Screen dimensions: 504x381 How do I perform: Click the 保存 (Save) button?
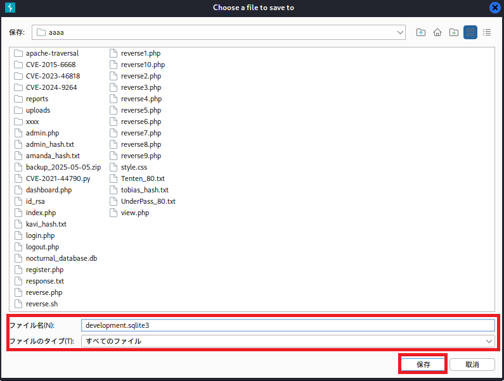423,365
